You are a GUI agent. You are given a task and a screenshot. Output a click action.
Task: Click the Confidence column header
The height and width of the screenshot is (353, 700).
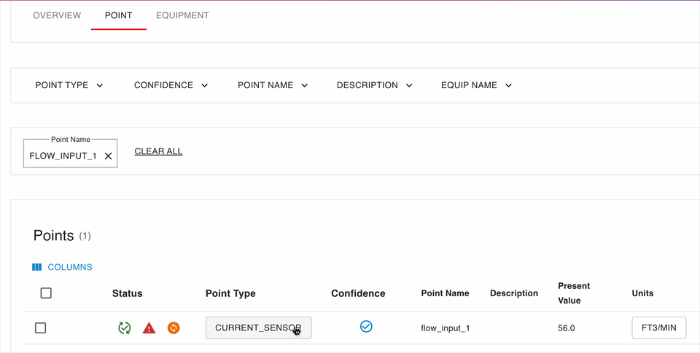[x=358, y=293]
